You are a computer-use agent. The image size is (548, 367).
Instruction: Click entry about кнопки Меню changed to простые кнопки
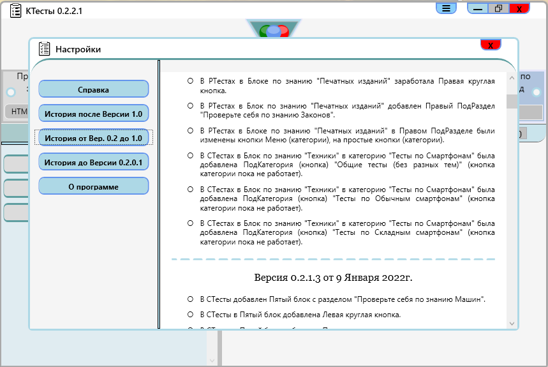pos(347,135)
